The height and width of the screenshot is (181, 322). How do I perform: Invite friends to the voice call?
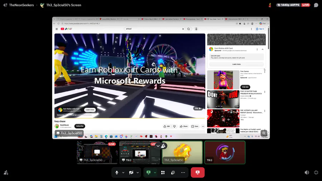coord(6,173)
